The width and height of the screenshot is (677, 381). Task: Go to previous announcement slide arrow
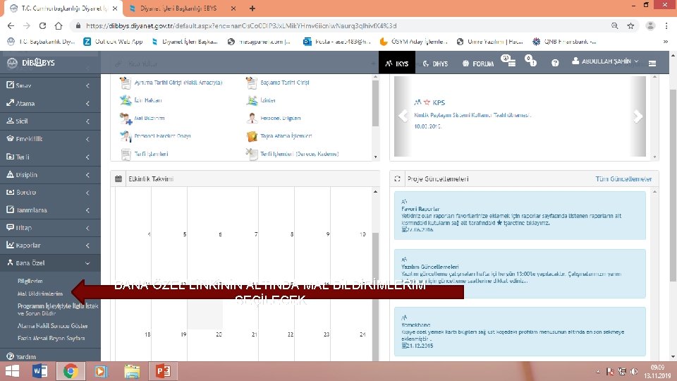coord(403,116)
